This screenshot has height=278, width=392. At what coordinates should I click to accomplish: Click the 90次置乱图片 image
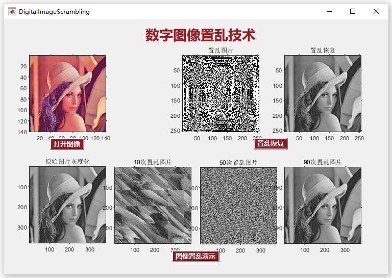pos(323,205)
